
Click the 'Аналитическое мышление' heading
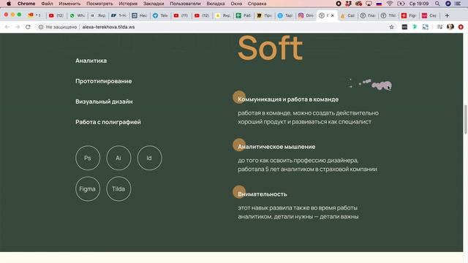[x=276, y=147]
